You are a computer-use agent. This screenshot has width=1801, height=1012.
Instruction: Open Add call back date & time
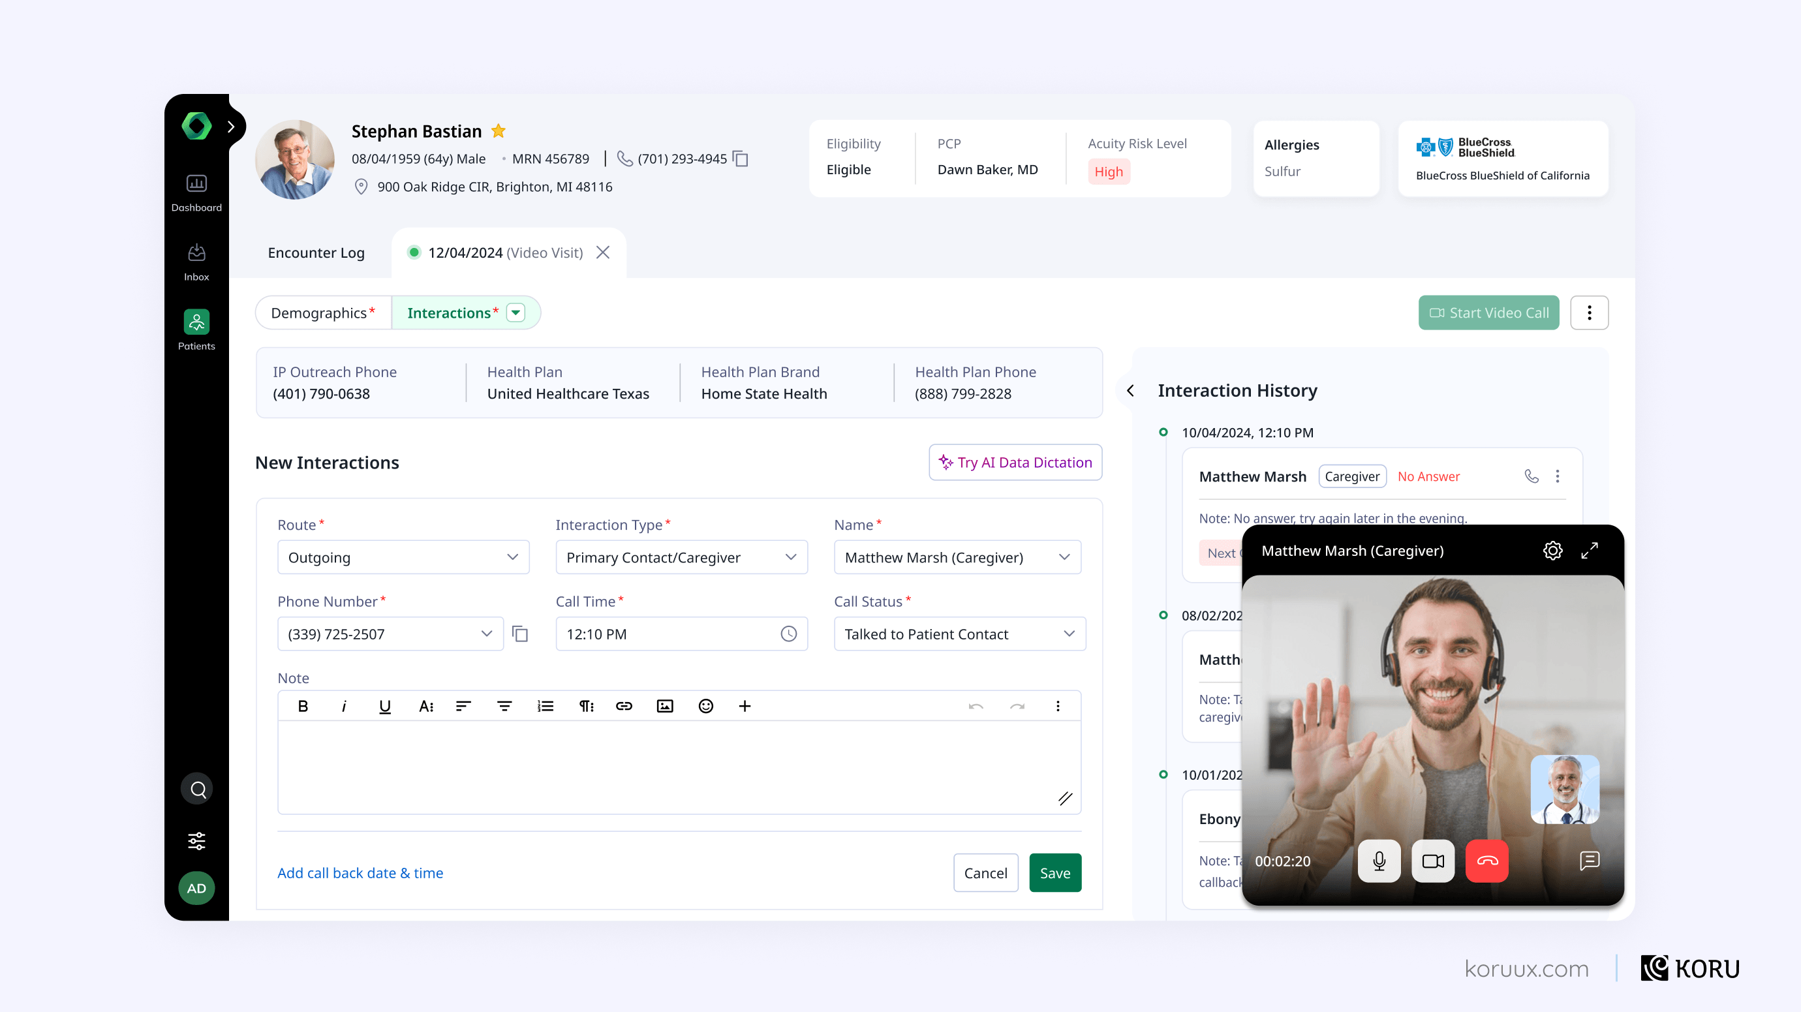click(360, 873)
